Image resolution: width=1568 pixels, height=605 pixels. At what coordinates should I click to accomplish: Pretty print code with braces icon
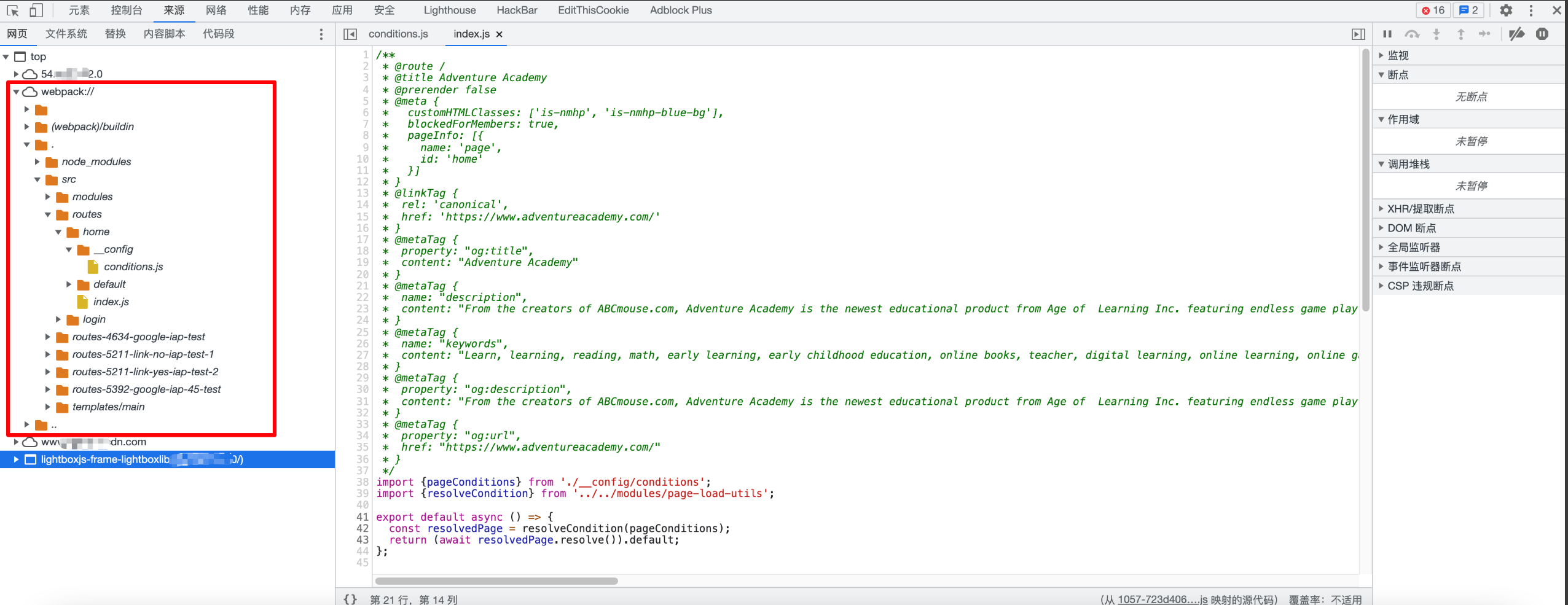click(x=350, y=599)
